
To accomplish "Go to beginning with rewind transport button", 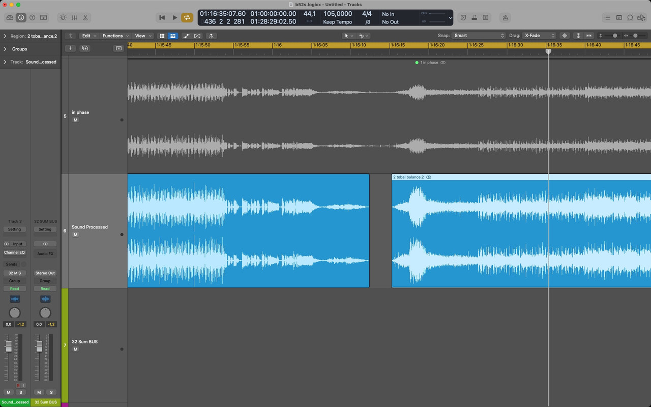I will point(162,17).
